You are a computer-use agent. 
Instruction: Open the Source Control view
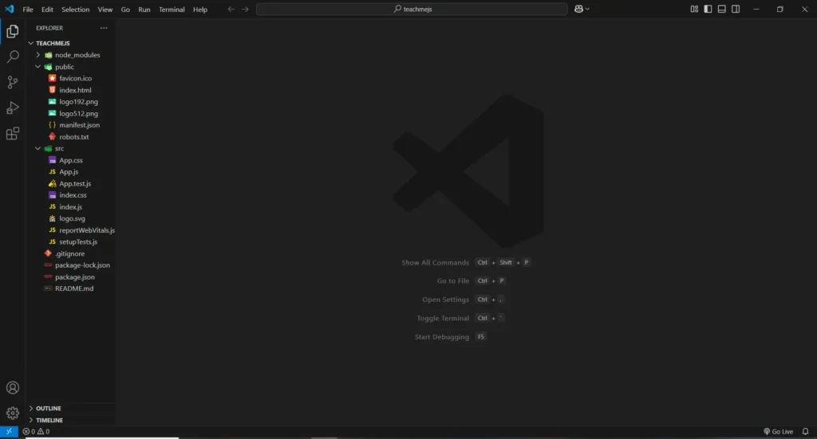(x=13, y=82)
